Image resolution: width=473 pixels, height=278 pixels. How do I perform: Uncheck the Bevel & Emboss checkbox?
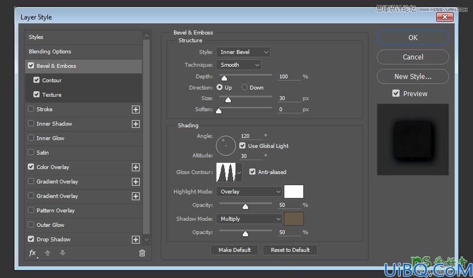point(31,66)
